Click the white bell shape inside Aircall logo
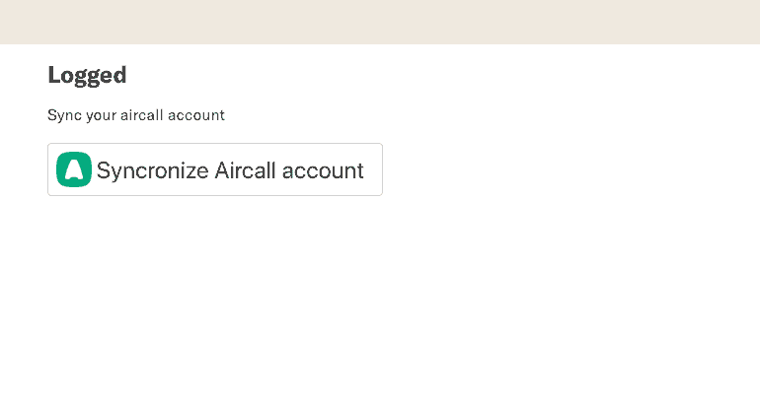 click(x=74, y=170)
